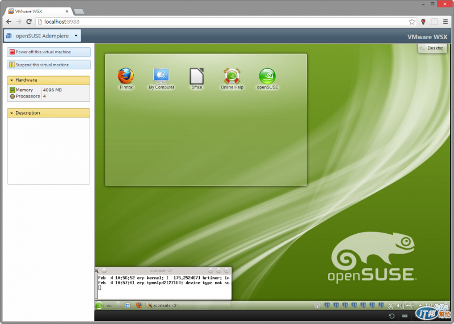
Task: Collapse the Description section
Action: point(48,113)
